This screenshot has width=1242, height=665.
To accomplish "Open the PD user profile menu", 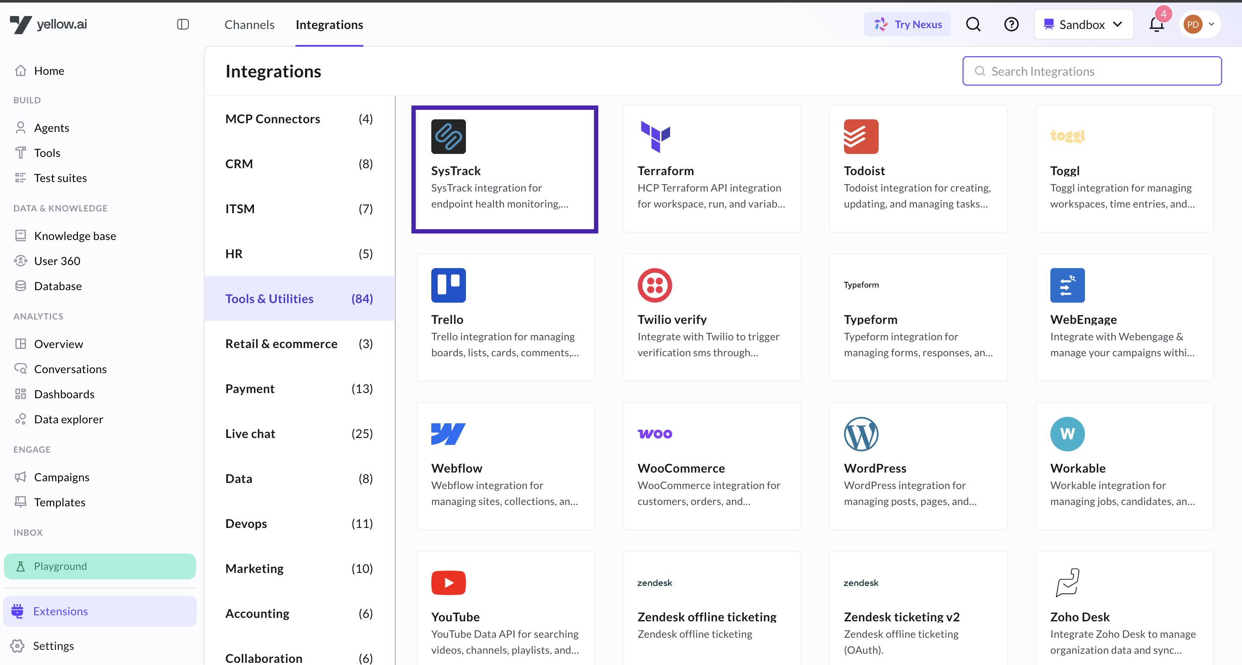I will coord(1200,24).
